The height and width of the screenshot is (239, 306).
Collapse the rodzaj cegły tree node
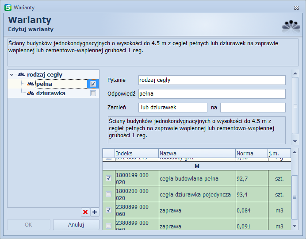coord(11,75)
